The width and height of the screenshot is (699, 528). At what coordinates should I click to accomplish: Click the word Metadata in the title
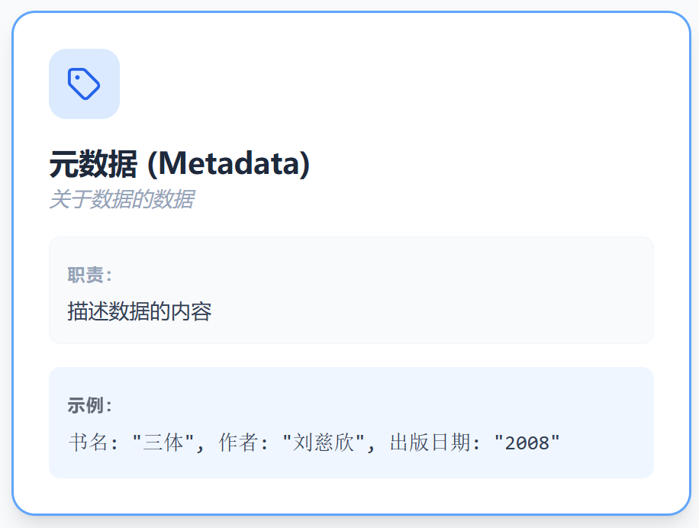[x=228, y=163]
